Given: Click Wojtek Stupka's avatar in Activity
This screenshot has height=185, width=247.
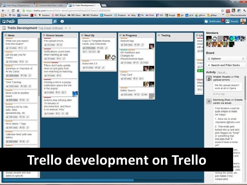Looking at the screenshot, I should click(x=209, y=78).
